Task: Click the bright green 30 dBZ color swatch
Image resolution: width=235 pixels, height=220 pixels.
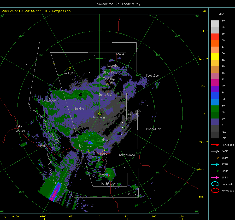Action: tap(215, 109)
